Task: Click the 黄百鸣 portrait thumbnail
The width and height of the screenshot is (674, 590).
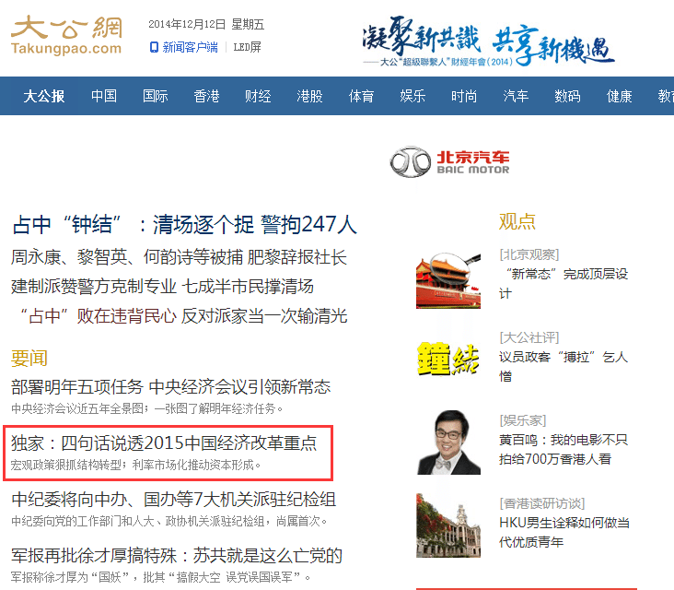Action: point(448,442)
